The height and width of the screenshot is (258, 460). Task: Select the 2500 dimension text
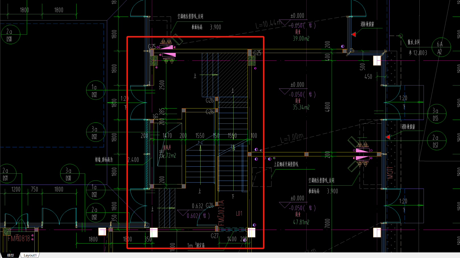pos(162,85)
